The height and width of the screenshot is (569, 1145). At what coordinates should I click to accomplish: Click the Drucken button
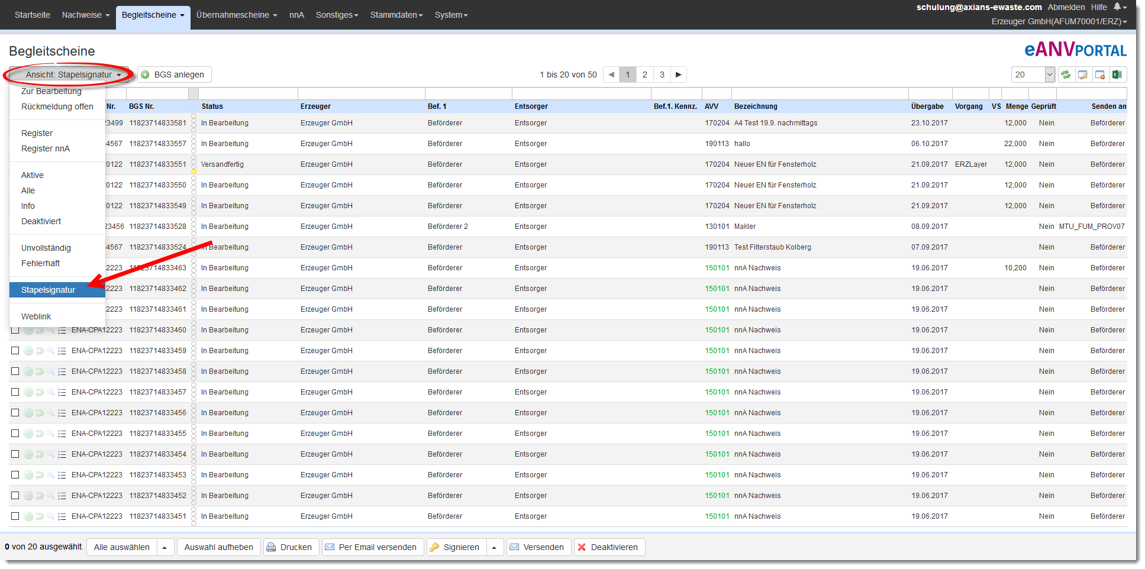pos(291,547)
